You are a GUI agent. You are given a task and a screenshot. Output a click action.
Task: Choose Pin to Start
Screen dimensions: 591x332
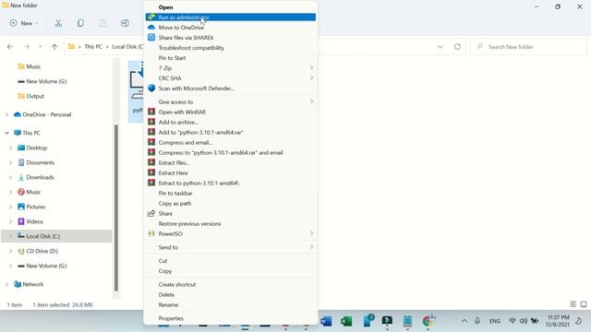[x=231, y=58]
